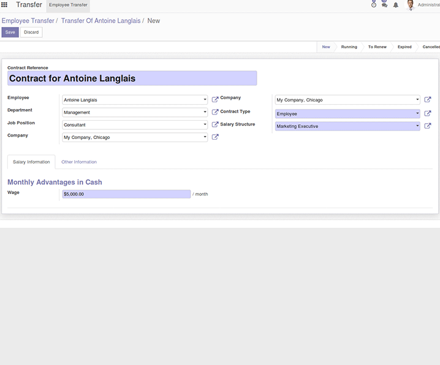Expand the Department dropdown
The width and height of the screenshot is (440, 365).
[x=205, y=112]
